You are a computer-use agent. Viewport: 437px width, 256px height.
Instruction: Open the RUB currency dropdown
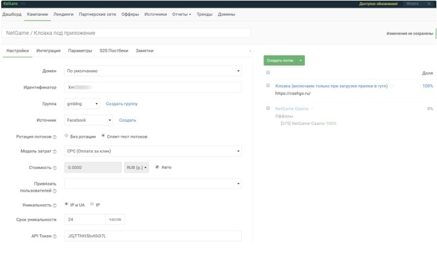click(136, 167)
